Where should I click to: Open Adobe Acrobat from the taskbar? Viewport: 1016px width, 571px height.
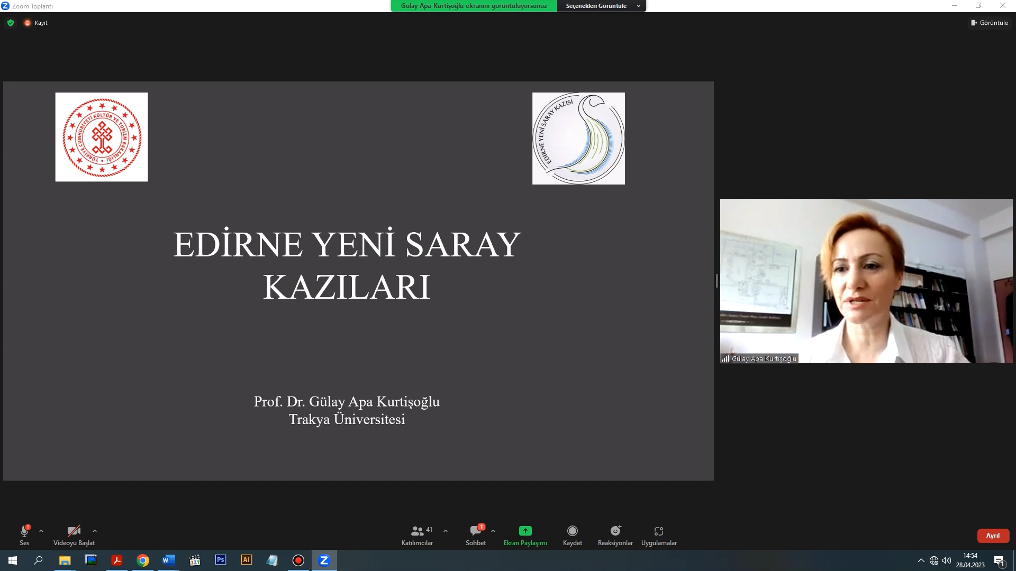pyautogui.click(x=116, y=560)
